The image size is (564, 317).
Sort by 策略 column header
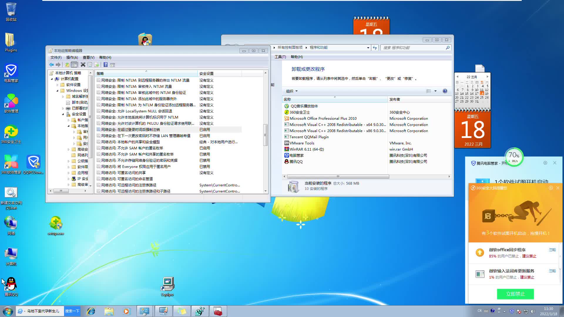[146, 74]
